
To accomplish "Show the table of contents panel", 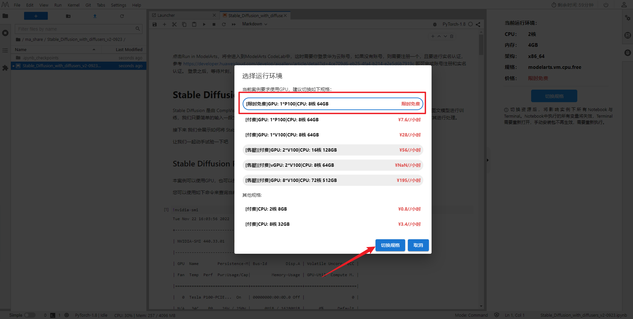I will pos(5,50).
